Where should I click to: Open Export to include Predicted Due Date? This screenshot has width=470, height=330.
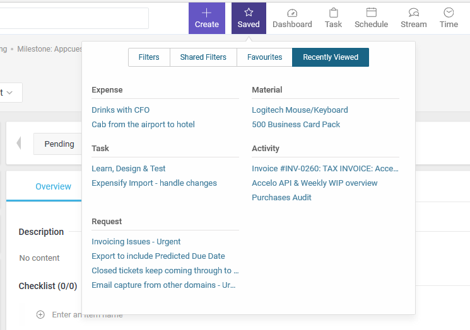click(x=158, y=256)
